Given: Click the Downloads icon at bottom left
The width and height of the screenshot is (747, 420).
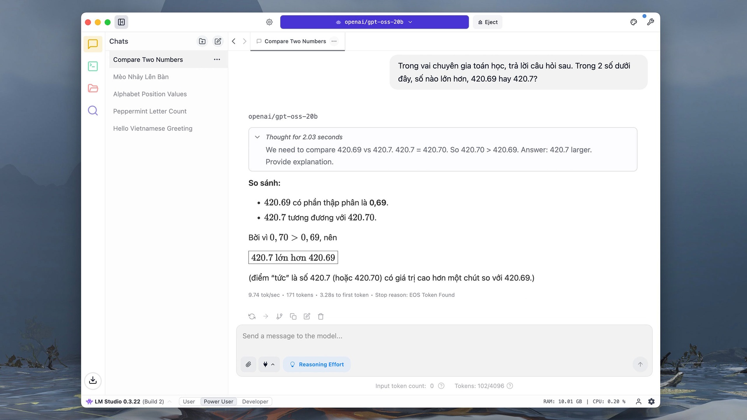Looking at the screenshot, I should tap(93, 380).
